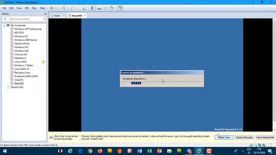Open the notification center icon
Screen dimensions: 276x155
(x=270, y=151)
